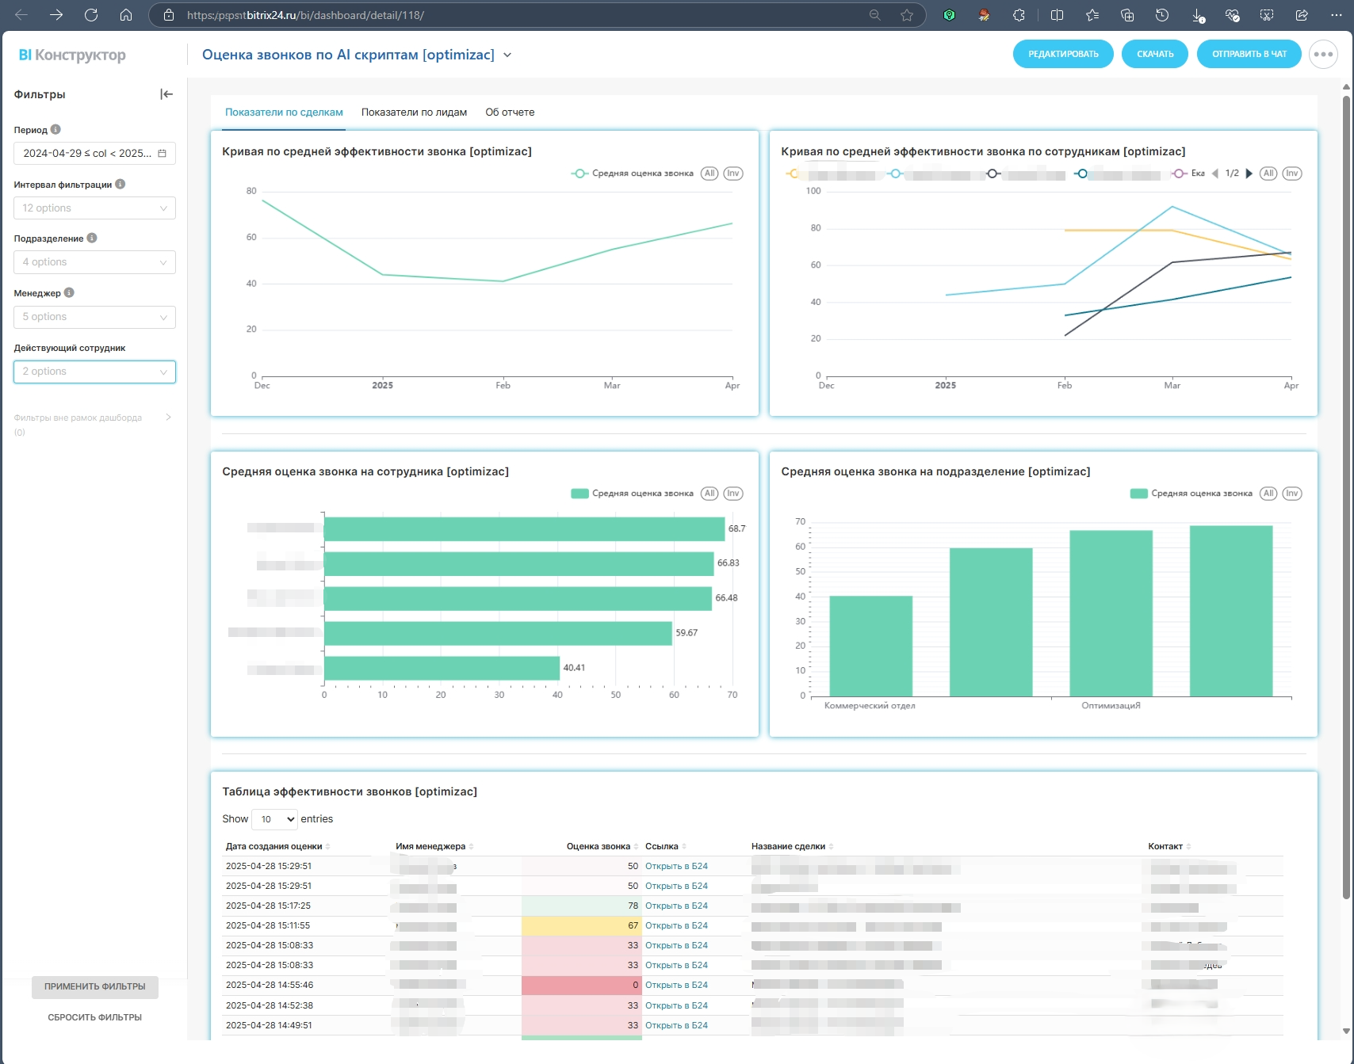Collapse the Фильтры sidebar panel

pos(166,94)
